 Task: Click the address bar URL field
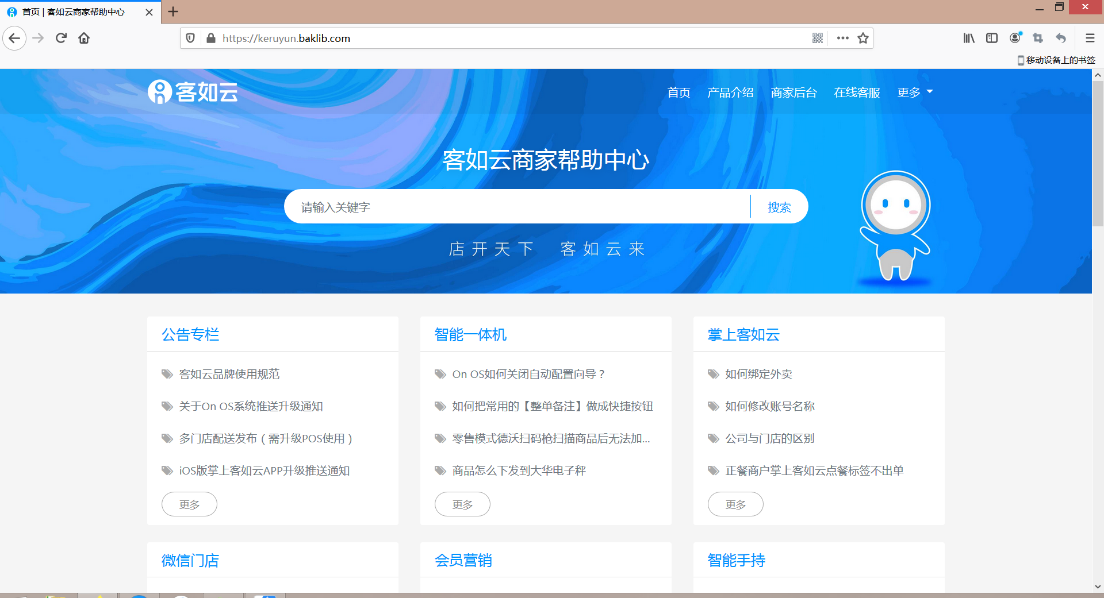click(x=512, y=38)
